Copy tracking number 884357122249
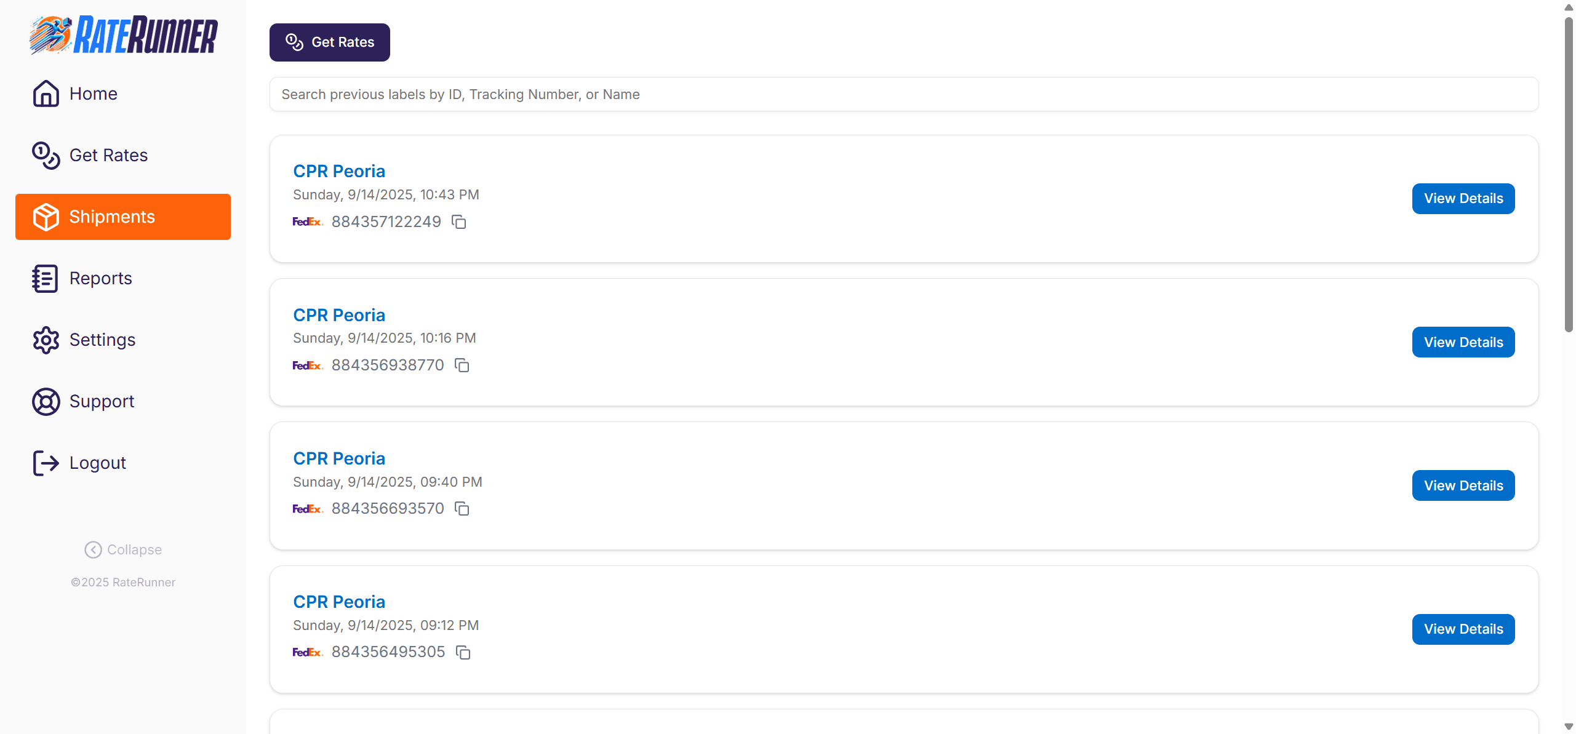 [x=459, y=222]
